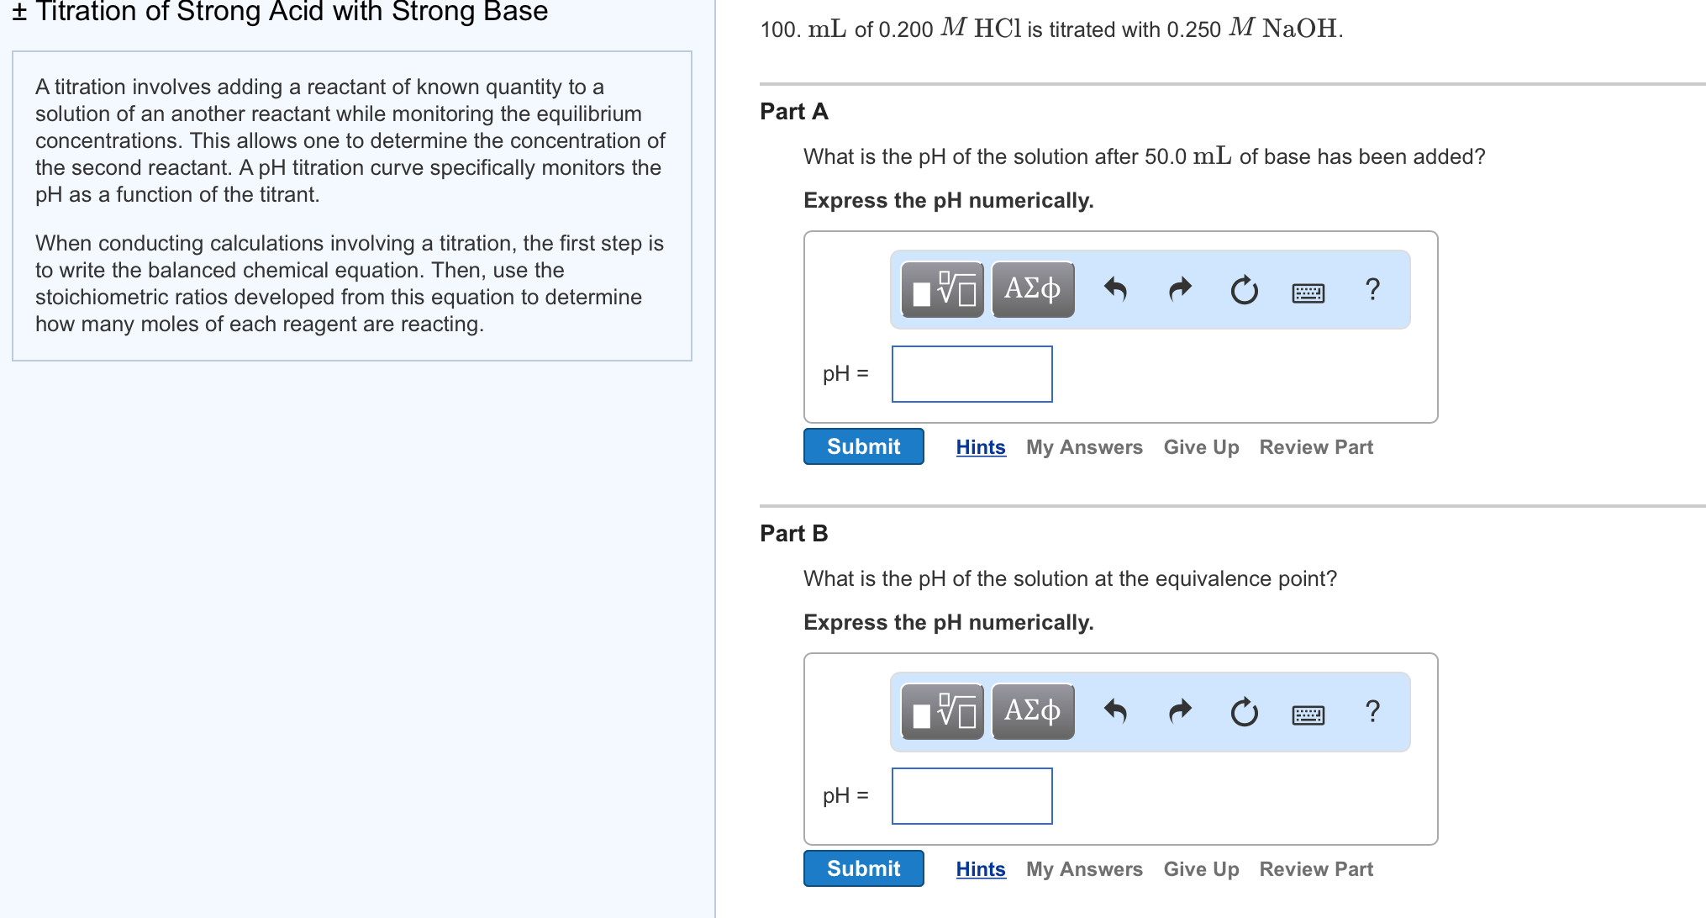
Task: Redo the entry in Part A answer box
Action: (1179, 288)
